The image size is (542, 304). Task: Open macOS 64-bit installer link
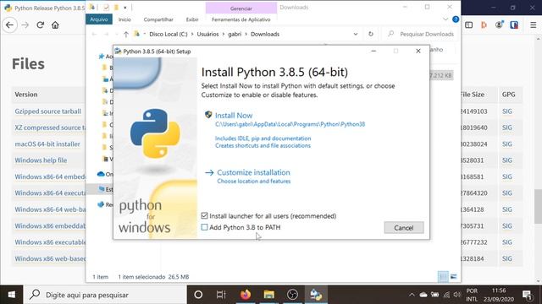point(47,144)
